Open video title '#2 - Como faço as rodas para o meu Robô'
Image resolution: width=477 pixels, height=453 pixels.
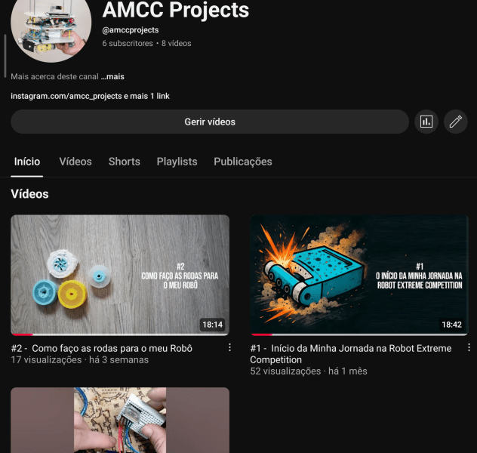(102, 348)
